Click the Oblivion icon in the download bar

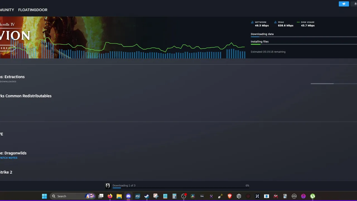[108, 186]
